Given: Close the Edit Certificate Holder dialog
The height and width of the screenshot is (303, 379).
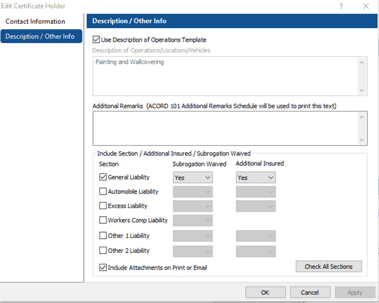Looking at the screenshot, I should click(x=366, y=6).
